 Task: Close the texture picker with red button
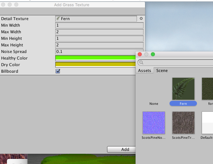[140, 54]
